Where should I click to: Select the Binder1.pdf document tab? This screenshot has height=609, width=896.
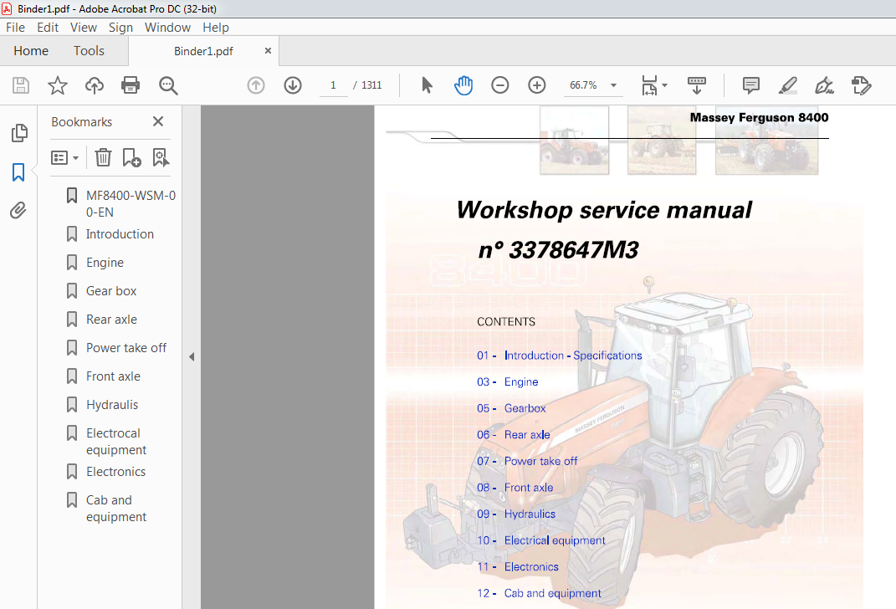[203, 51]
